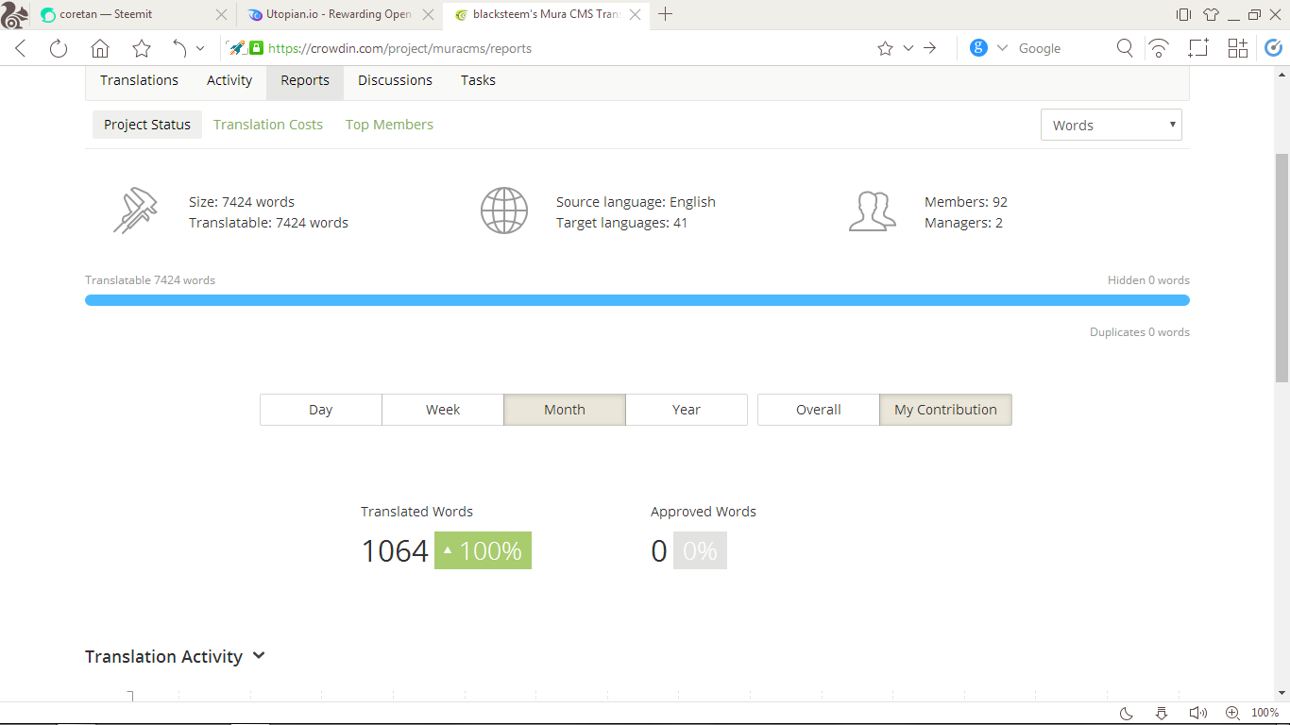
Task: Open the Translations project tab
Action: [139, 80]
